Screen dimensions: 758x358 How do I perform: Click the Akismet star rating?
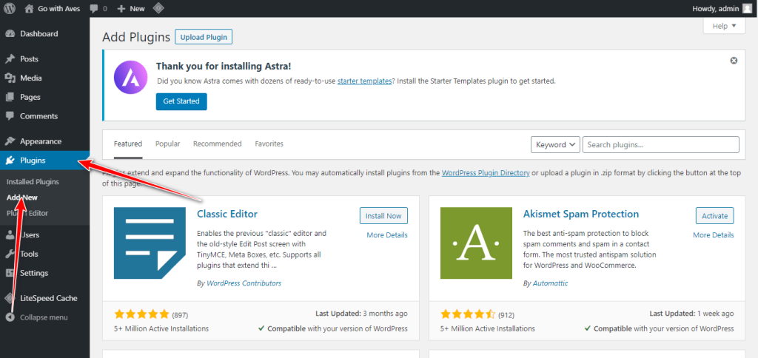[468, 315]
